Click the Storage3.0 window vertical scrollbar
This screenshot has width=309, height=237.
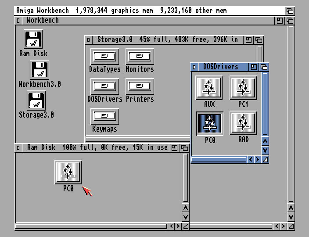(x=259, y=54)
